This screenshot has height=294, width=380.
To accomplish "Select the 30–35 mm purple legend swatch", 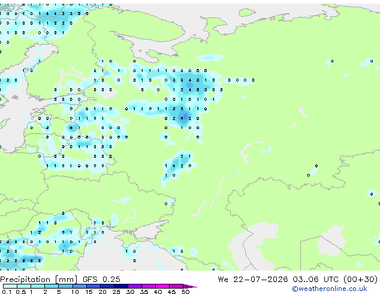I will coord(134,286).
